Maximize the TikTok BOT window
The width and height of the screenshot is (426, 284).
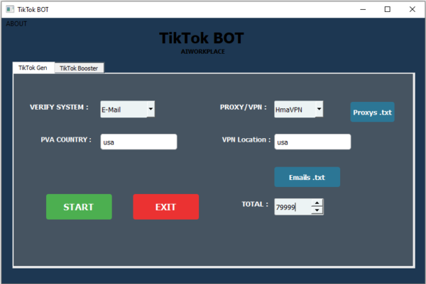(388, 9)
